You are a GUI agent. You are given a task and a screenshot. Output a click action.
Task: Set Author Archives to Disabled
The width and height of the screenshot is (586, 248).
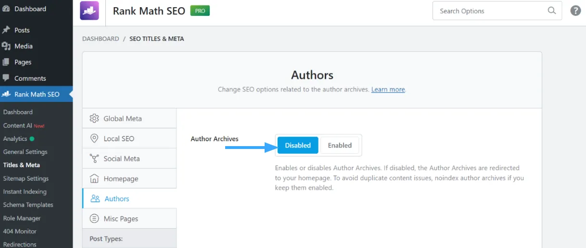298,145
